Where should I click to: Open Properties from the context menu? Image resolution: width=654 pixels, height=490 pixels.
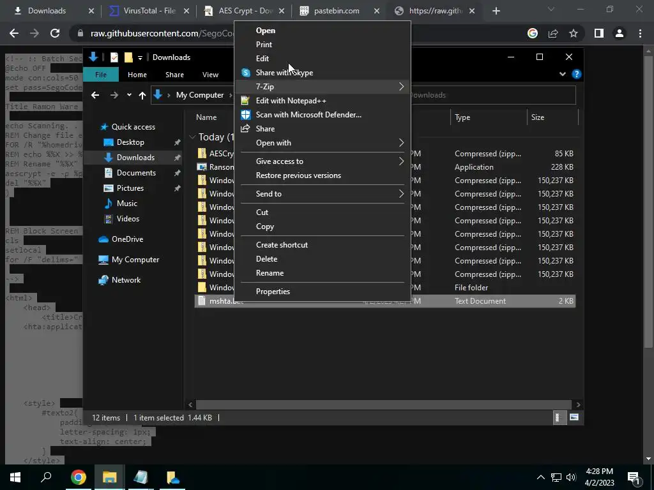(273, 292)
